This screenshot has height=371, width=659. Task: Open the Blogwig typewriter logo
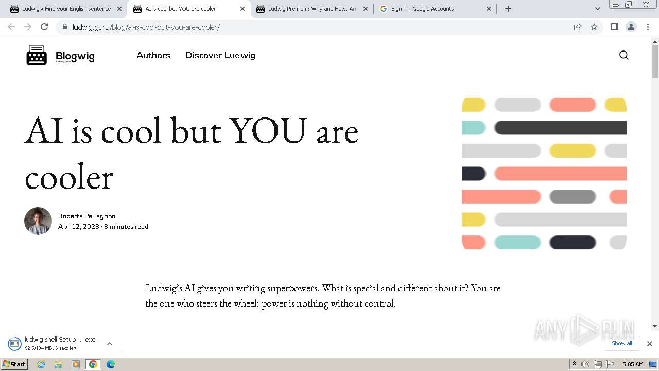pos(37,55)
